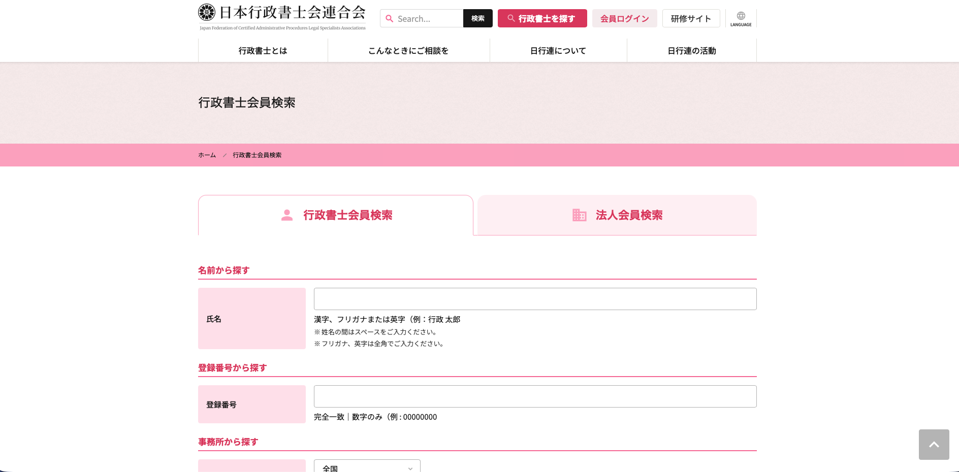Viewport: 959px width, 472px height.
Task: Click the scroll-to-top arrow button
Action: pyautogui.click(x=934, y=445)
